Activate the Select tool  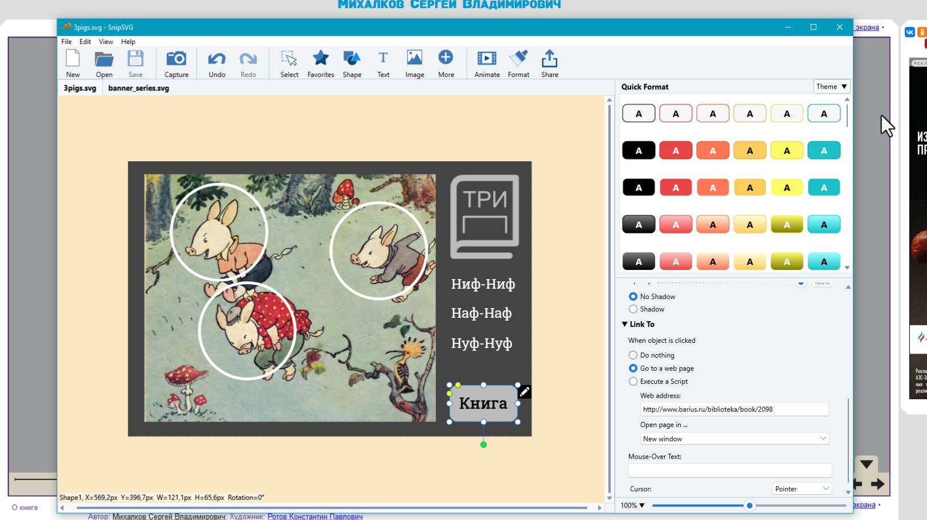point(289,63)
